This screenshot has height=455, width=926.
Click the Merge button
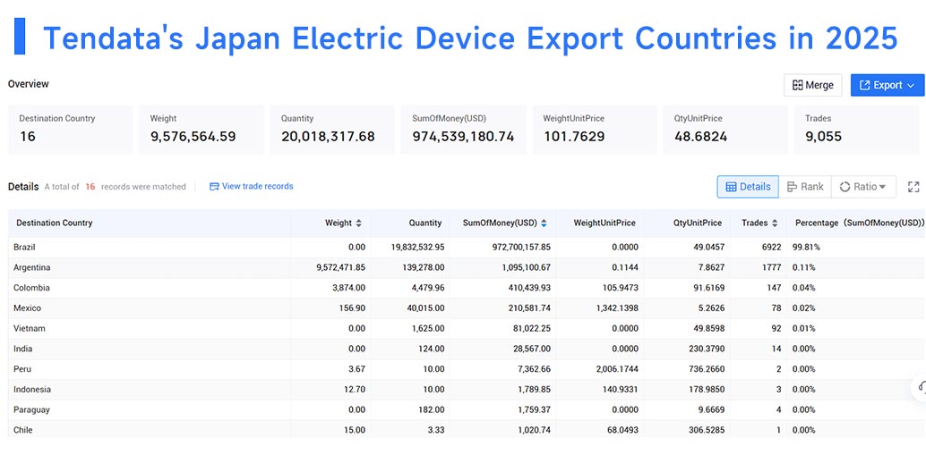tap(812, 85)
